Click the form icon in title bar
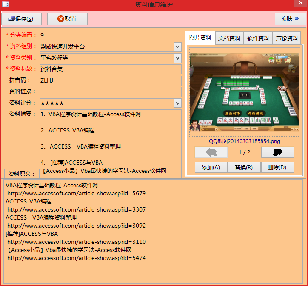 (x=5, y=4)
